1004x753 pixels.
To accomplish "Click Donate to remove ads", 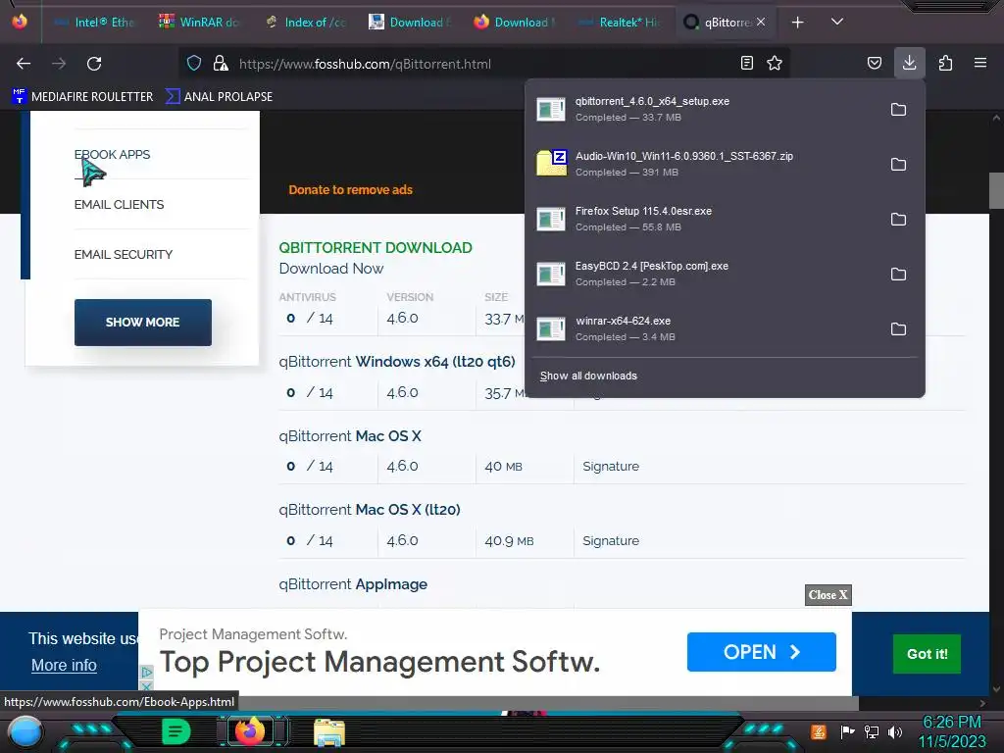I will coord(350,189).
